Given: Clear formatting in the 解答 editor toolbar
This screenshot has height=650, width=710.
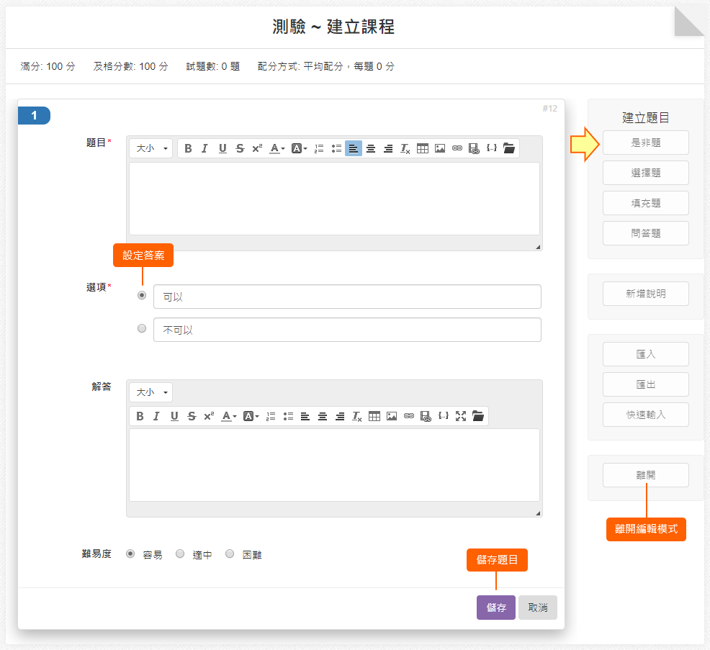Looking at the screenshot, I should (356, 416).
